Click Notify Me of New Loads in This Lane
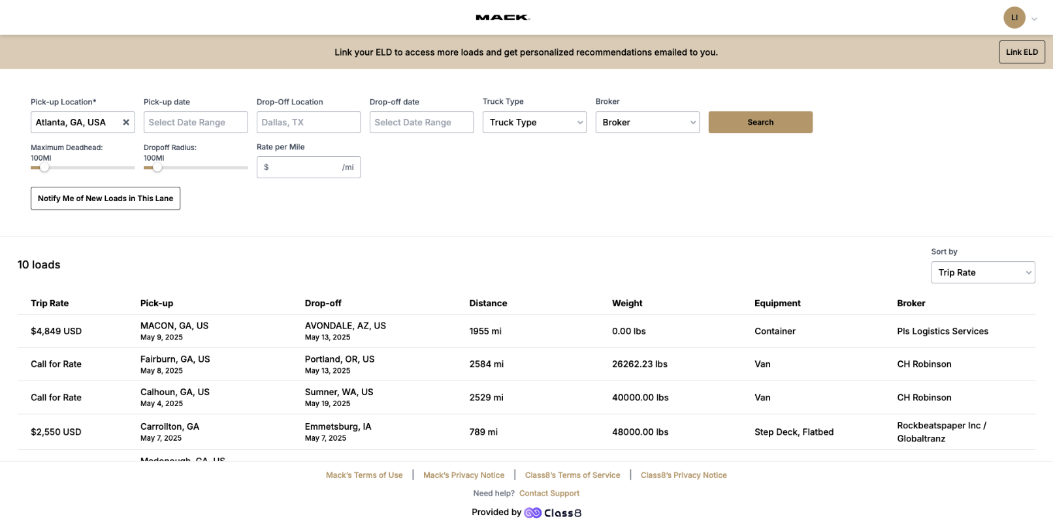The width and height of the screenshot is (1053, 525). pyautogui.click(x=105, y=199)
